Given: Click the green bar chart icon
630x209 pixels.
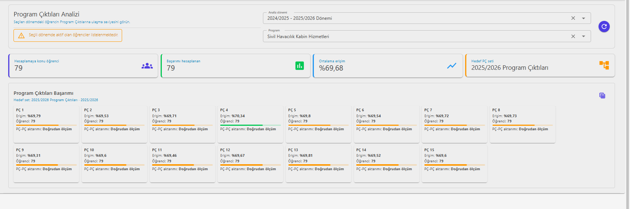Looking at the screenshot, I should point(300,66).
